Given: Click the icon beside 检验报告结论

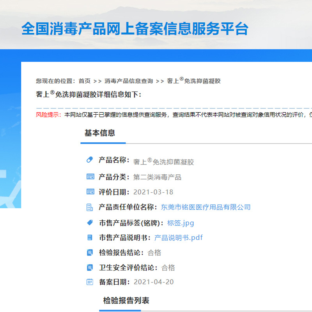Looking at the screenshot, I should (x=90, y=253).
